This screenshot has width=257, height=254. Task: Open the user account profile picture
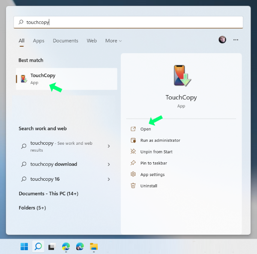[222, 40]
